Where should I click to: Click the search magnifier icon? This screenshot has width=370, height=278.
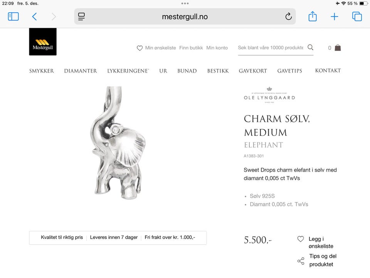click(310, 47)
